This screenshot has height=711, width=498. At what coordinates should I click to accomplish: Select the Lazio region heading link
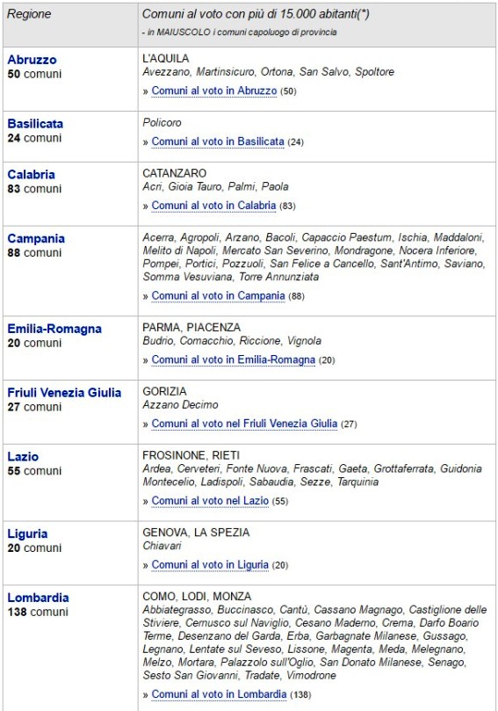click(23, 457)
